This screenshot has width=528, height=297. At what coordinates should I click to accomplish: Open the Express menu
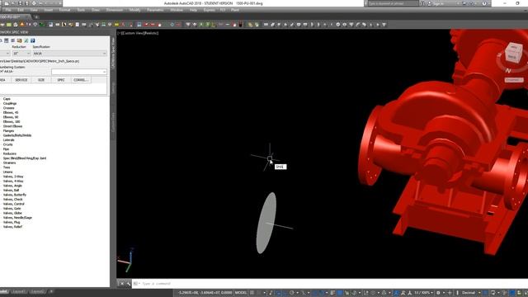point(209,10)
